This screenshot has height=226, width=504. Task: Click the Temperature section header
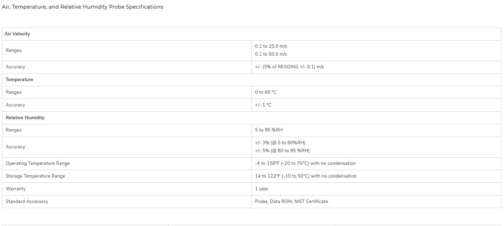tap(20, 80)
